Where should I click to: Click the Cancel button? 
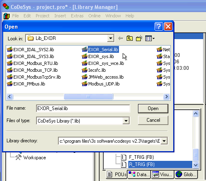tap(153, 120)
